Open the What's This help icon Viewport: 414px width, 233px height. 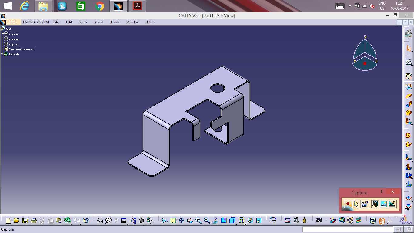(x=86, y=221)
